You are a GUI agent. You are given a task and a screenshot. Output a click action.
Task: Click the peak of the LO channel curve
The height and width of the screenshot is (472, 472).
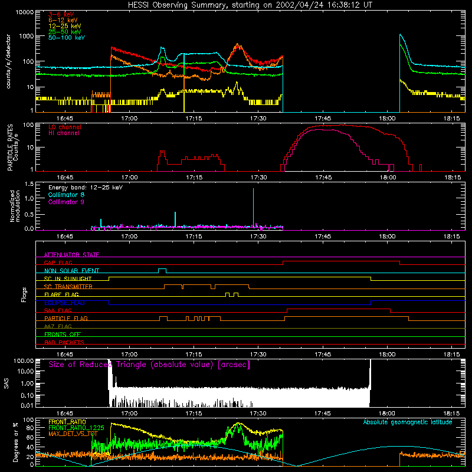(342, 125)
